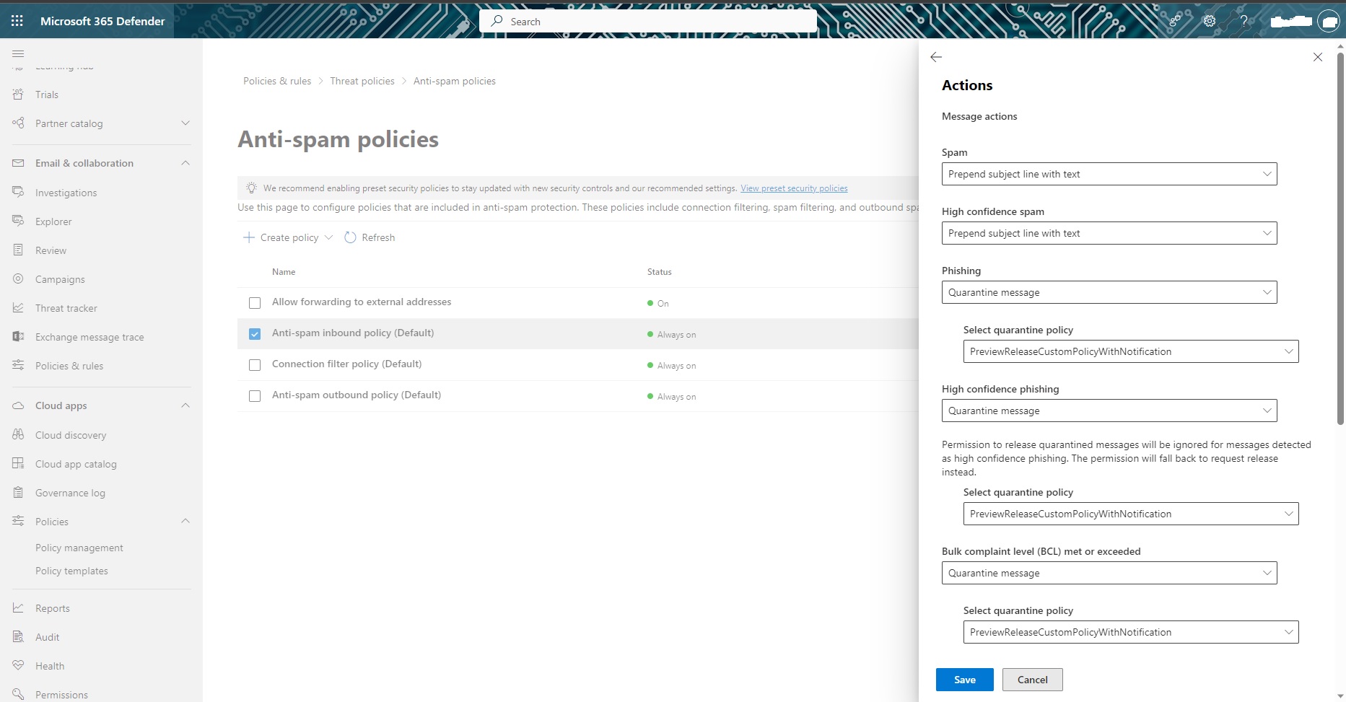This screenshot has width=1346, height=702.
Task: Open the account profile avatar
Action: point(1328,21)
